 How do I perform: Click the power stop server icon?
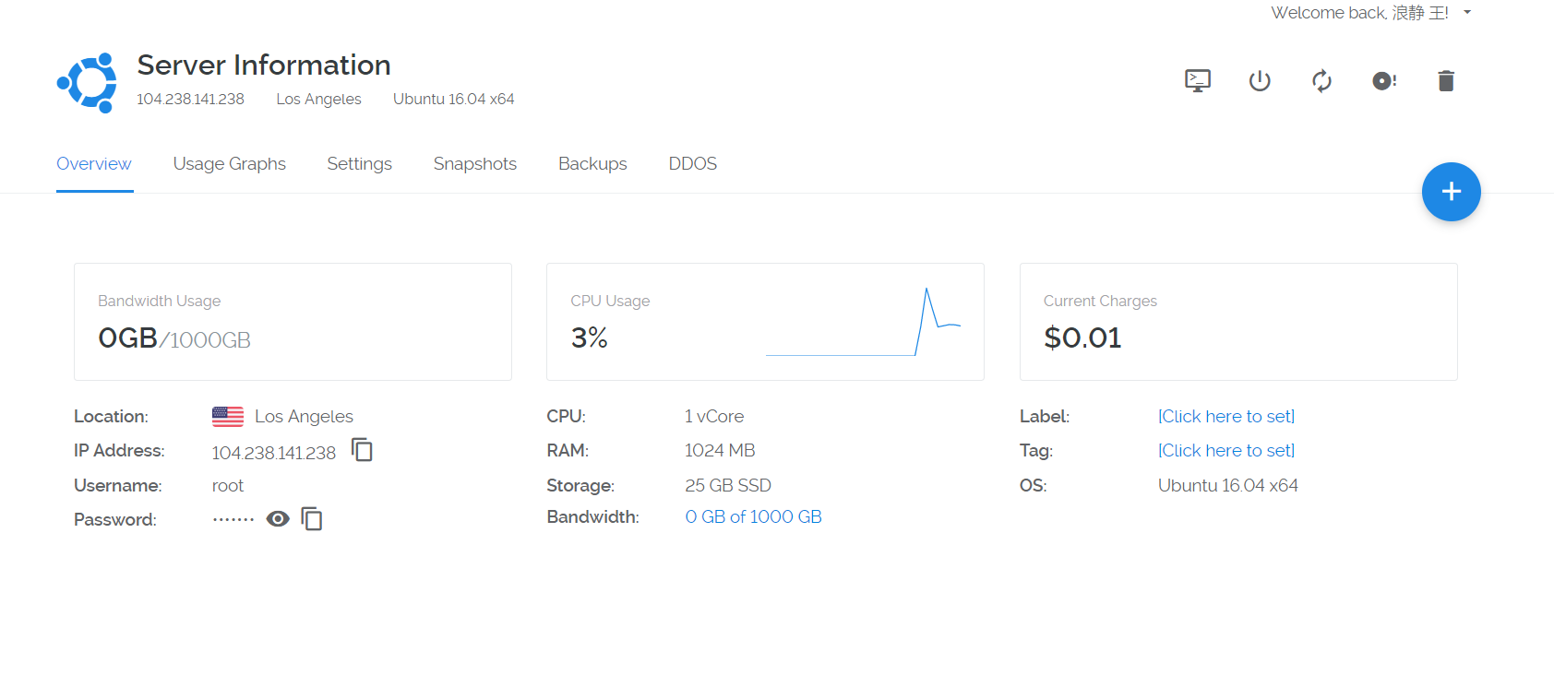pos(1260,81)
